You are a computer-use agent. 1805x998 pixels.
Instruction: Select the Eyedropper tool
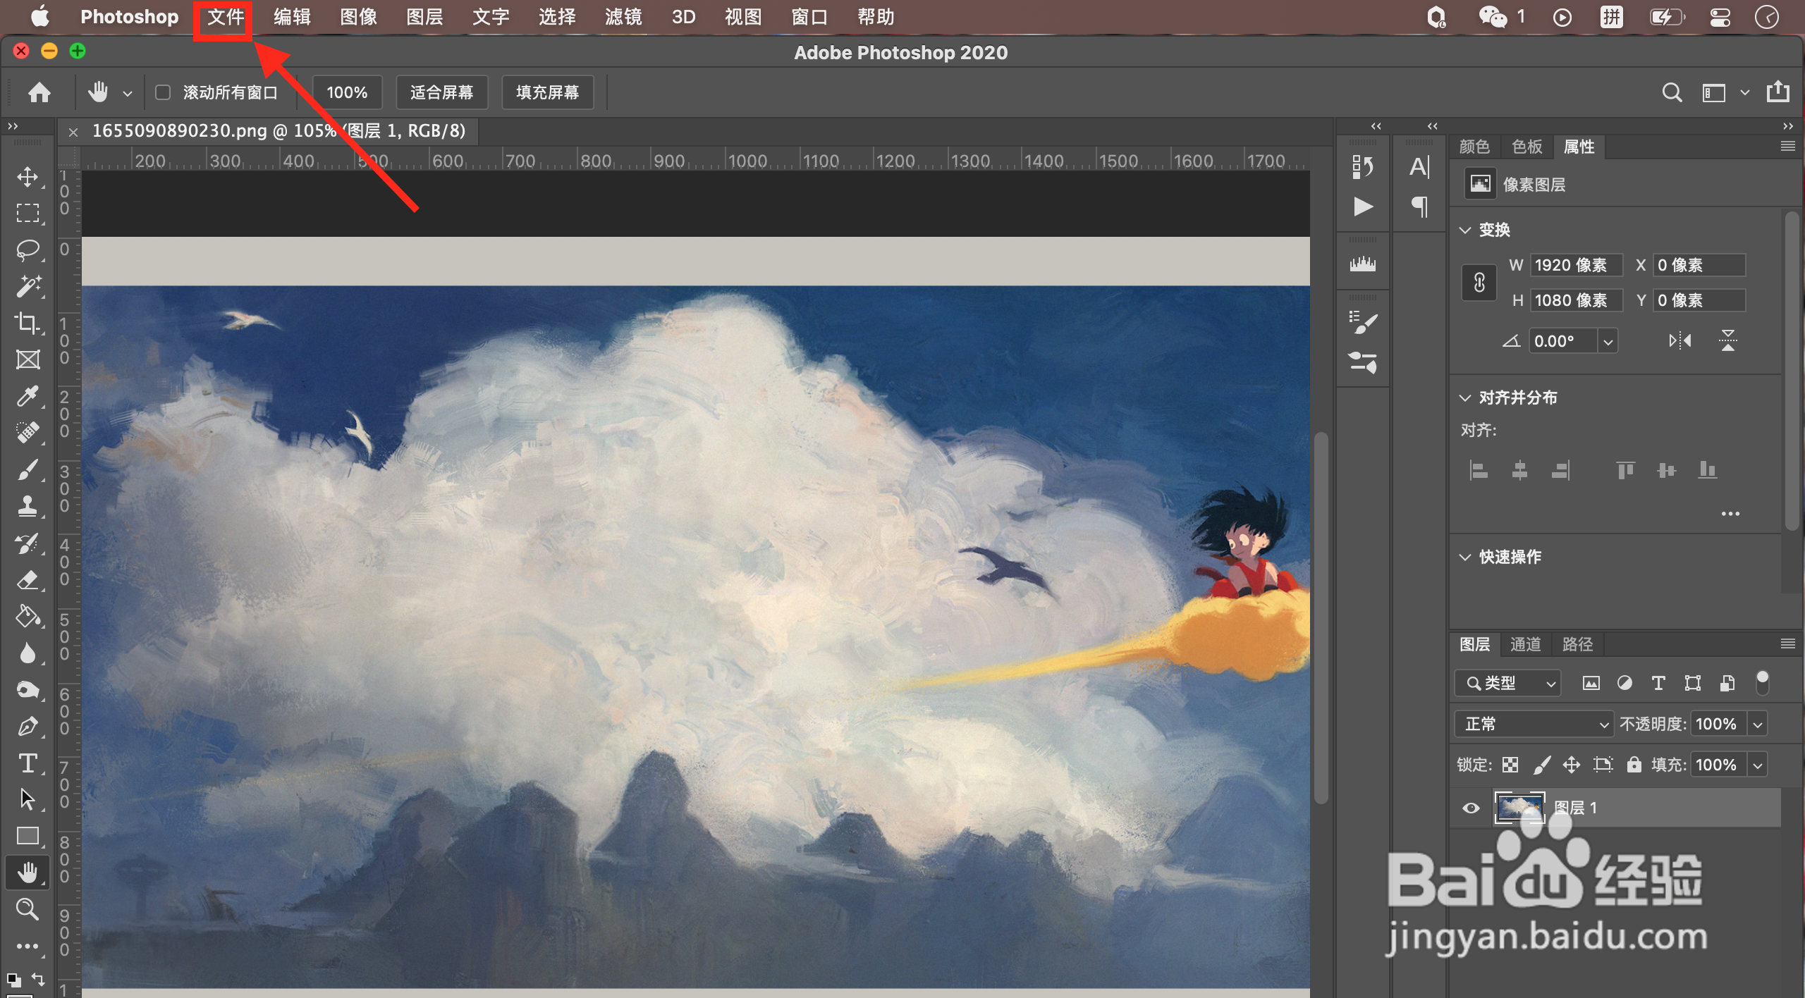[x=27, y=396]
